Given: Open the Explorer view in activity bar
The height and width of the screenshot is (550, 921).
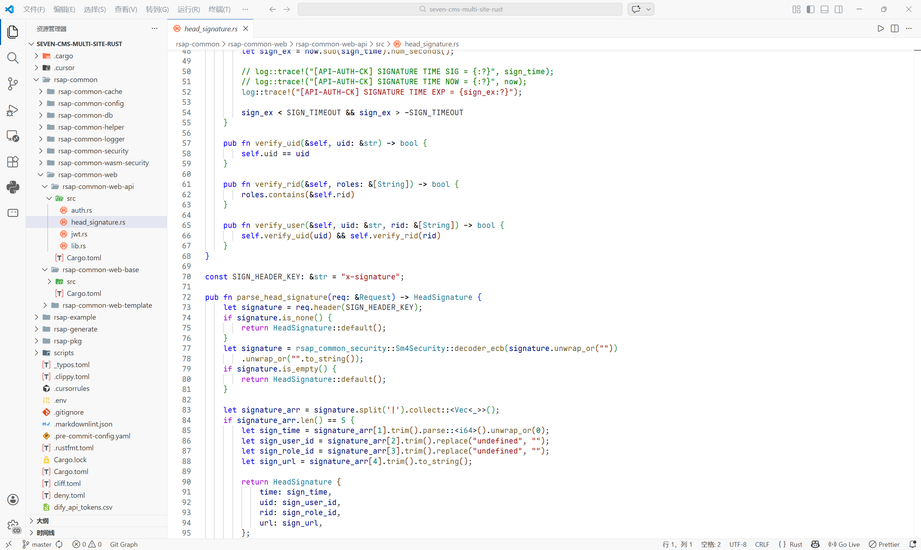Looking at the screenshot, I should coord(13,32).
